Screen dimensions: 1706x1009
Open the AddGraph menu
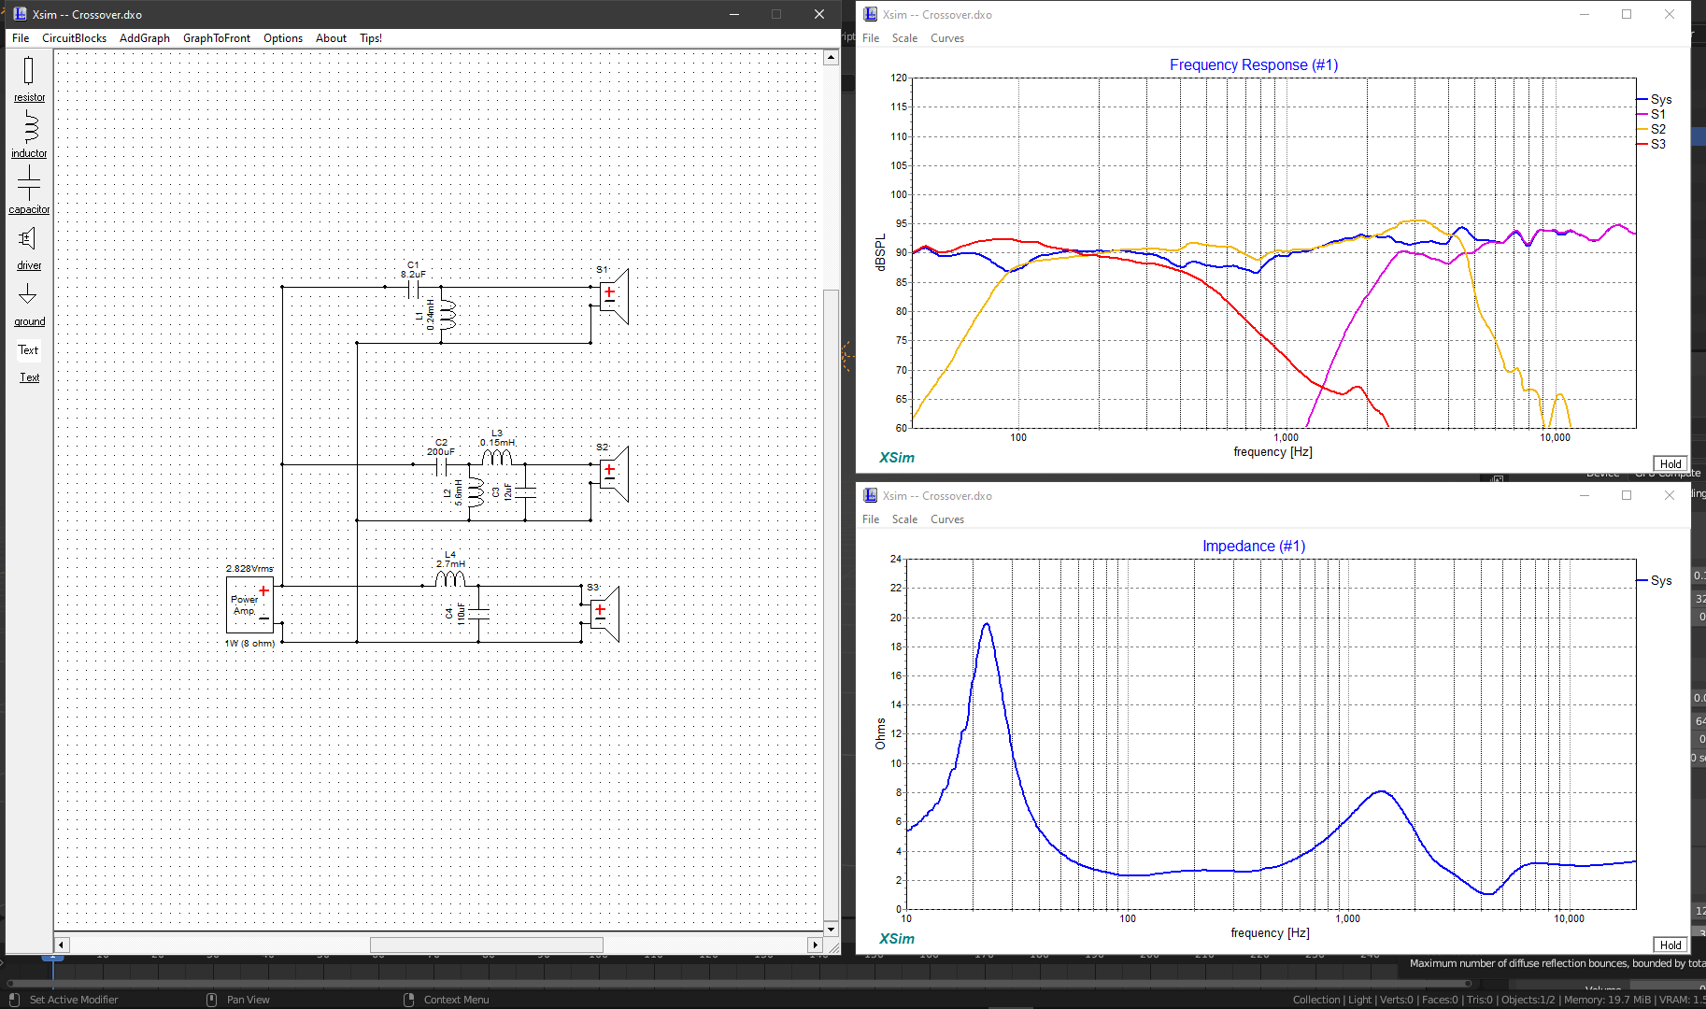(x=145, y=38)
